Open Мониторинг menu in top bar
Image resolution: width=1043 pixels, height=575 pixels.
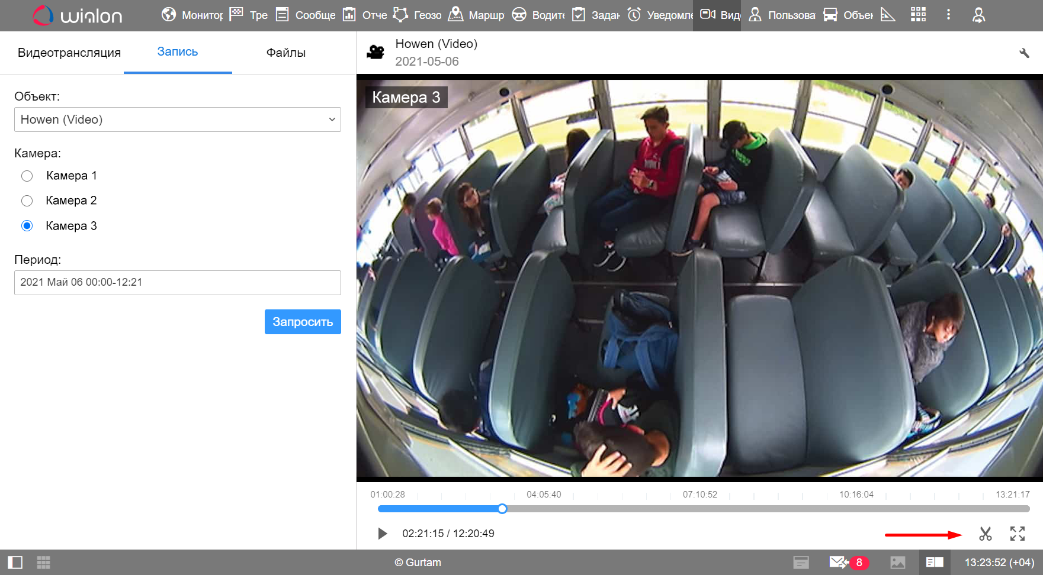pyautogui.click(x=192, y=15)
